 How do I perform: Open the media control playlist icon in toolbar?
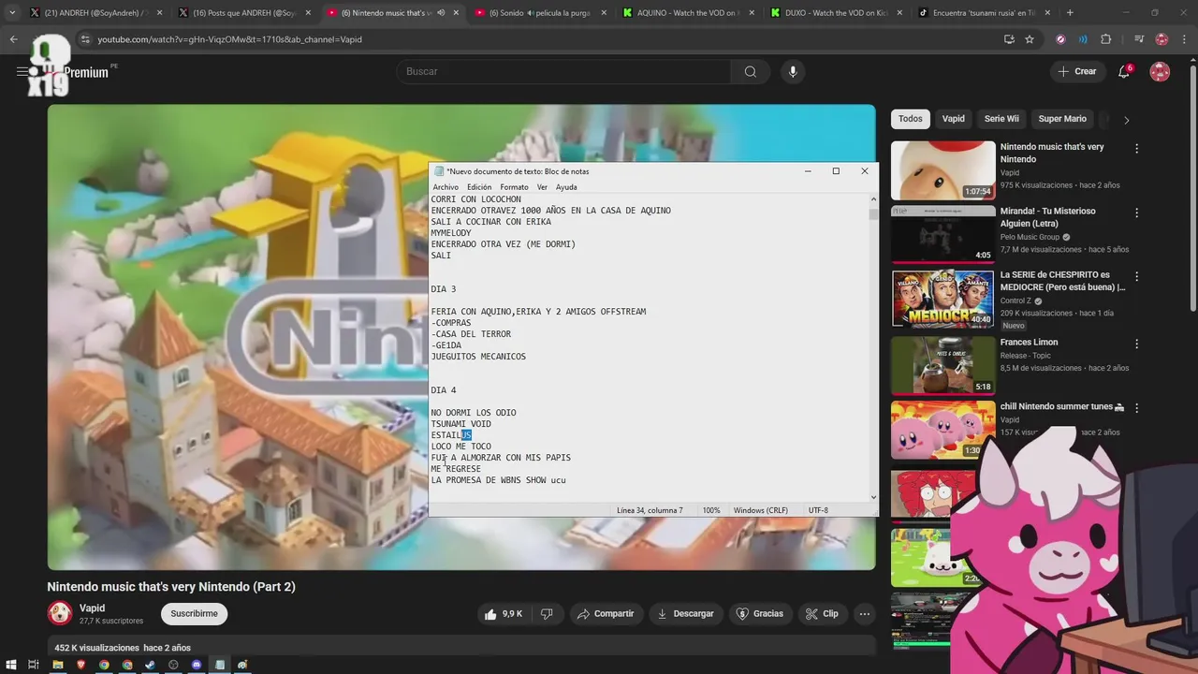pos(1139,39)
